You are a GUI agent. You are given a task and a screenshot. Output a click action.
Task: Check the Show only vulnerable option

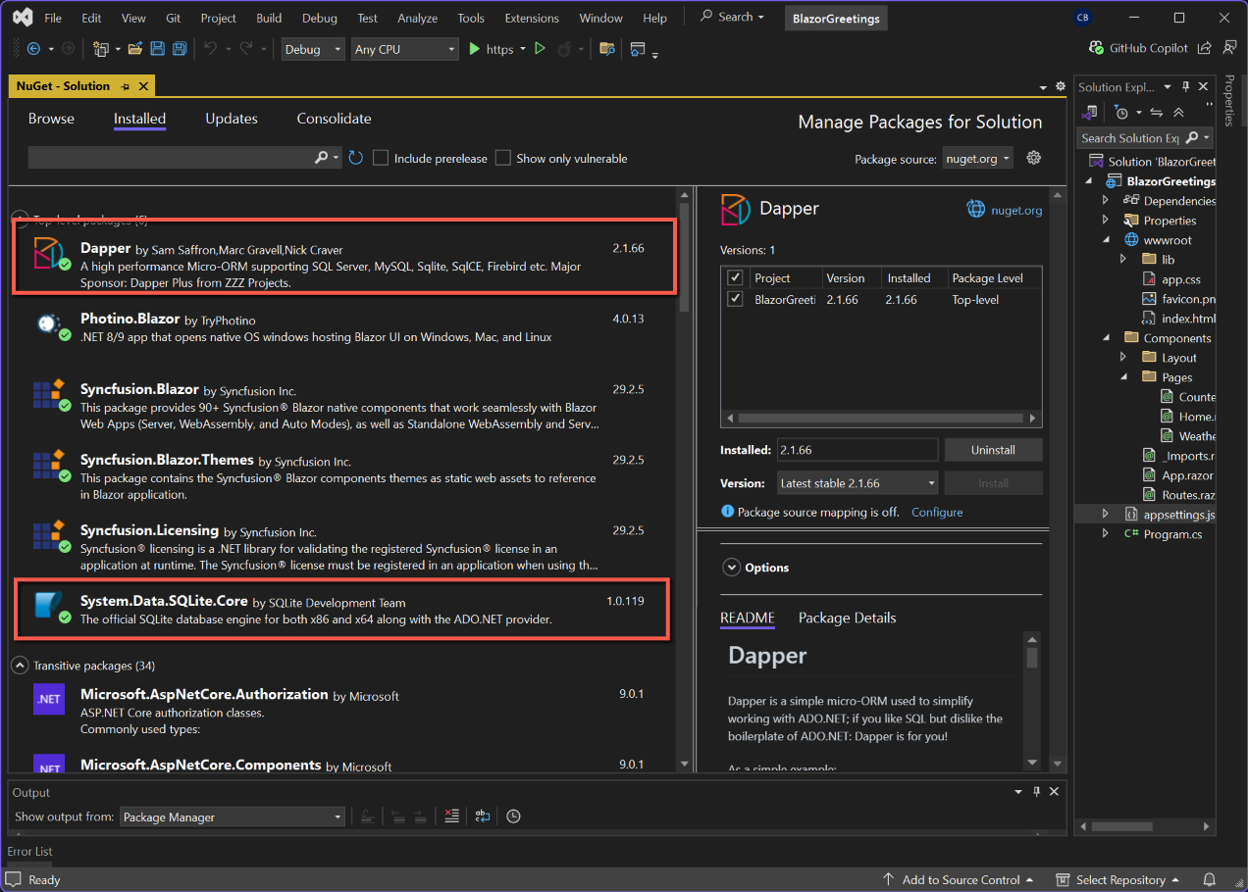503,158
